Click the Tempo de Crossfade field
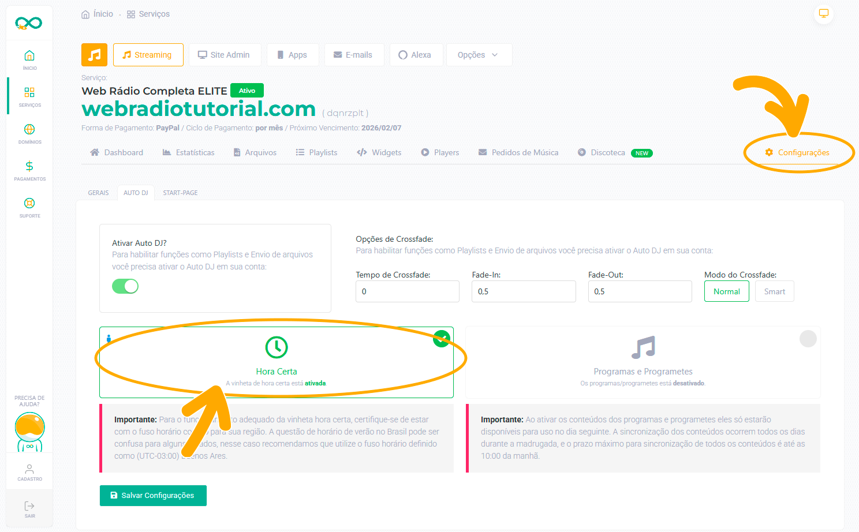The image size is (859, 532). 407,291
